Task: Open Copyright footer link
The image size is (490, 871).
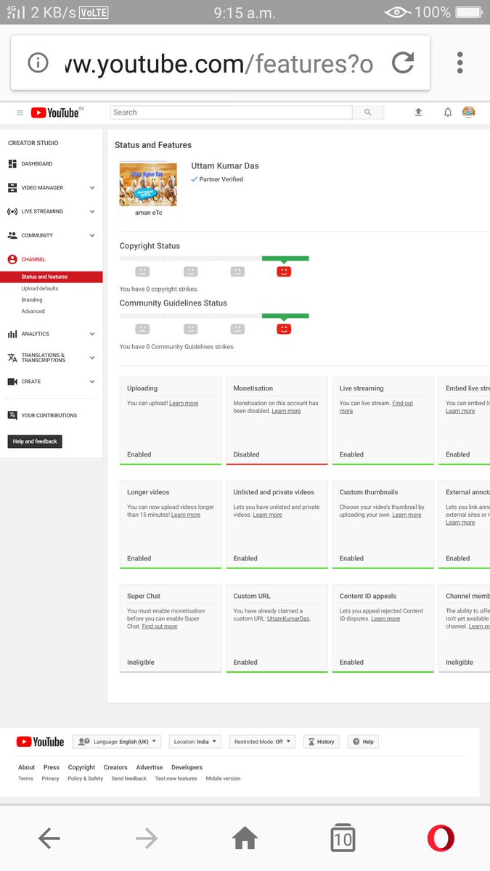Action: pos(81,767)
